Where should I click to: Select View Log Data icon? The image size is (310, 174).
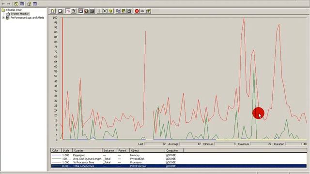pos(73,11)
